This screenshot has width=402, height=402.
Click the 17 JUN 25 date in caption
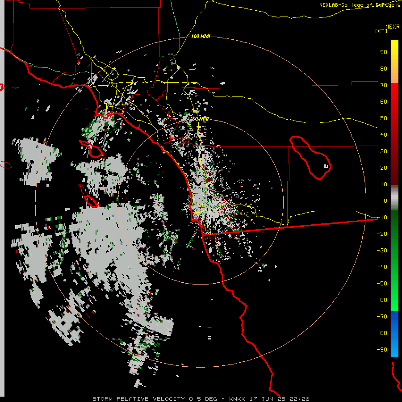(x=268, y=399)
